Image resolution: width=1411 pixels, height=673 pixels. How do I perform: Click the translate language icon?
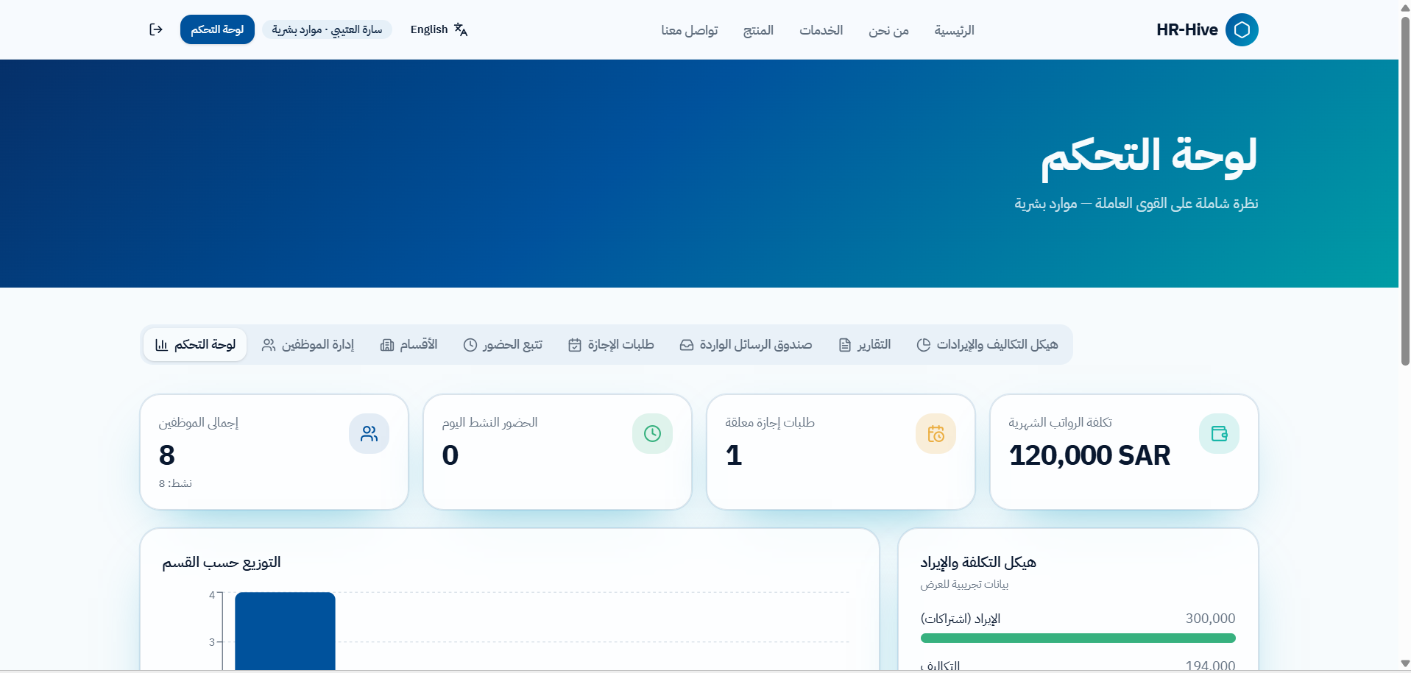(461, 29)
